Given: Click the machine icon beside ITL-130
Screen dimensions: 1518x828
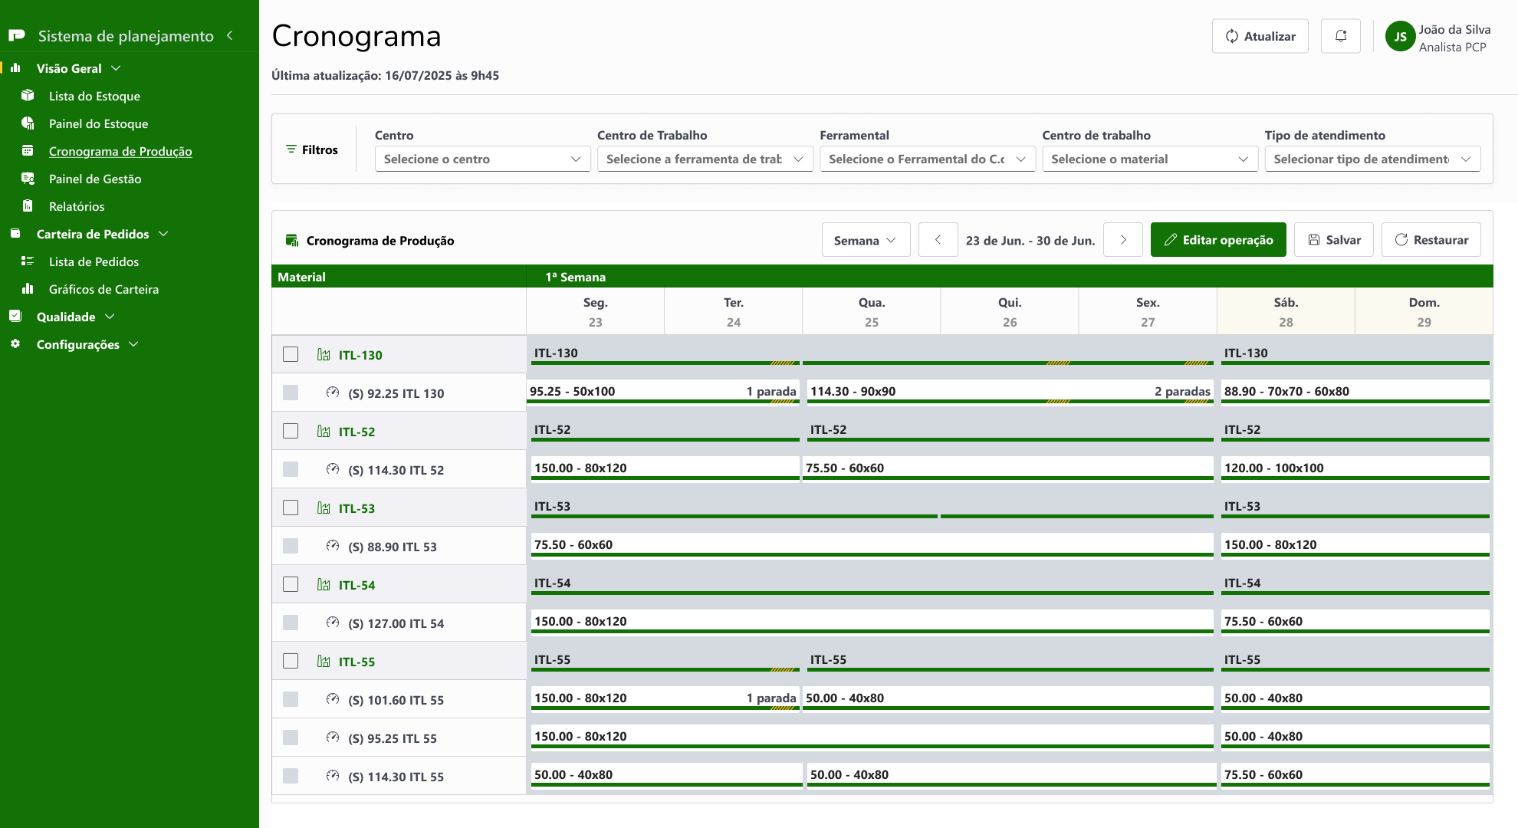Looking at the screenshot, I should [324, 354].
